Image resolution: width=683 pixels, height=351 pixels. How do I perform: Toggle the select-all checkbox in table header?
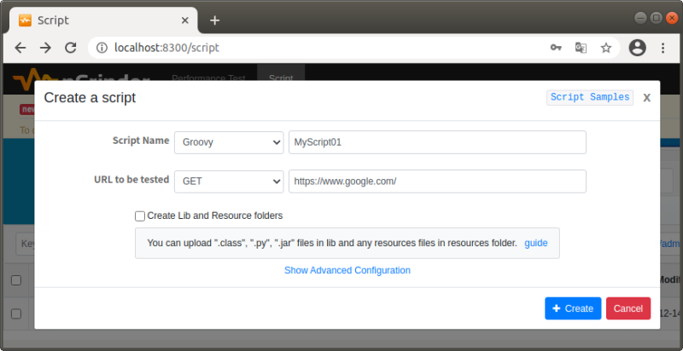[16, 280]
